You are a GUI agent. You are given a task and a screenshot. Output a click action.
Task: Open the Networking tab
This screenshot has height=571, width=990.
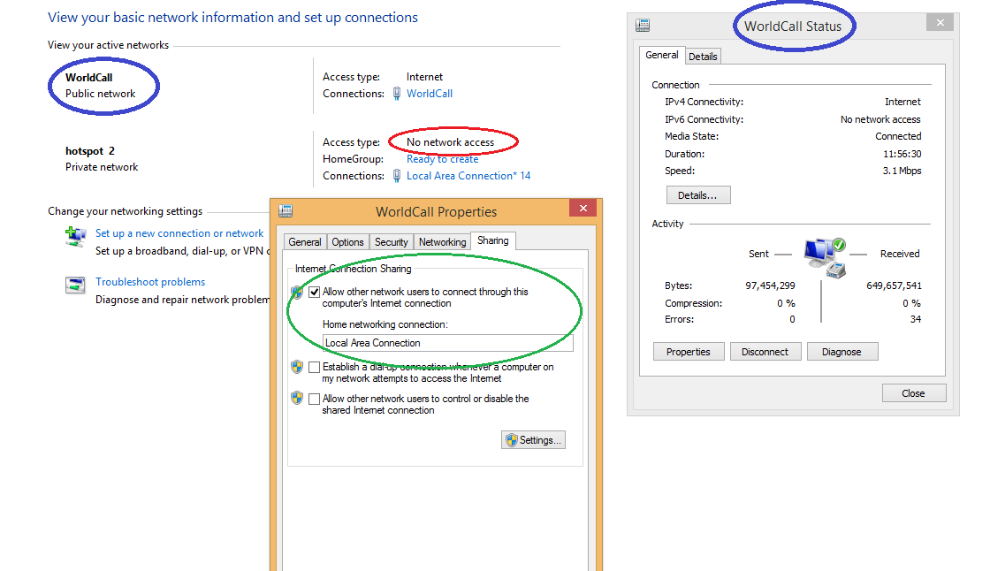pos(442,242)
